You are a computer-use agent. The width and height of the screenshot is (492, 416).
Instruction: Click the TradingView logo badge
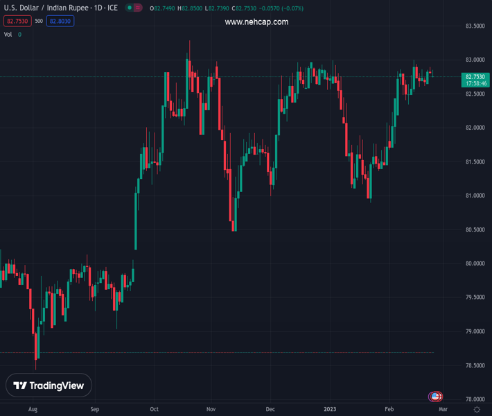point(49,385)
